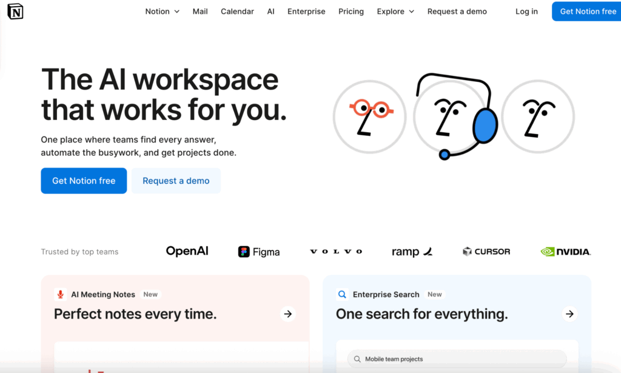Open Calendar from the navigation bar
Image resolution: width=621 pixels, height=373 pixels.
point(237,12)
